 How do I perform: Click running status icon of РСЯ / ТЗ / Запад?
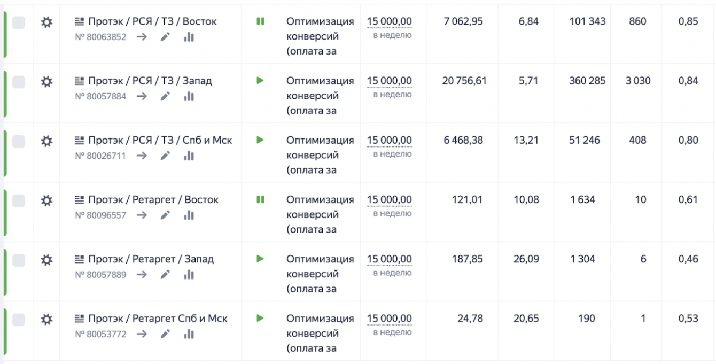pyautogui.click(x=260, y=81)
